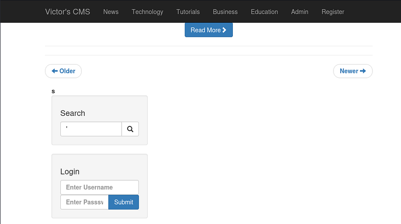Submit the login form
The height and width of the screenshot is (224, 401).
click(123, 202)
